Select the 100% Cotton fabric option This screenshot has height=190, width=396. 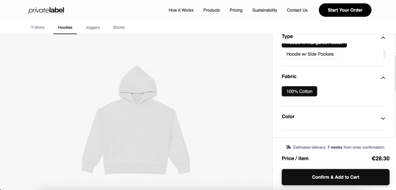click(299, 92)
